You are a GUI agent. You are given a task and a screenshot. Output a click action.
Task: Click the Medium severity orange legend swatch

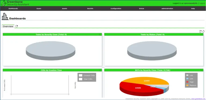tap(187, 86)
